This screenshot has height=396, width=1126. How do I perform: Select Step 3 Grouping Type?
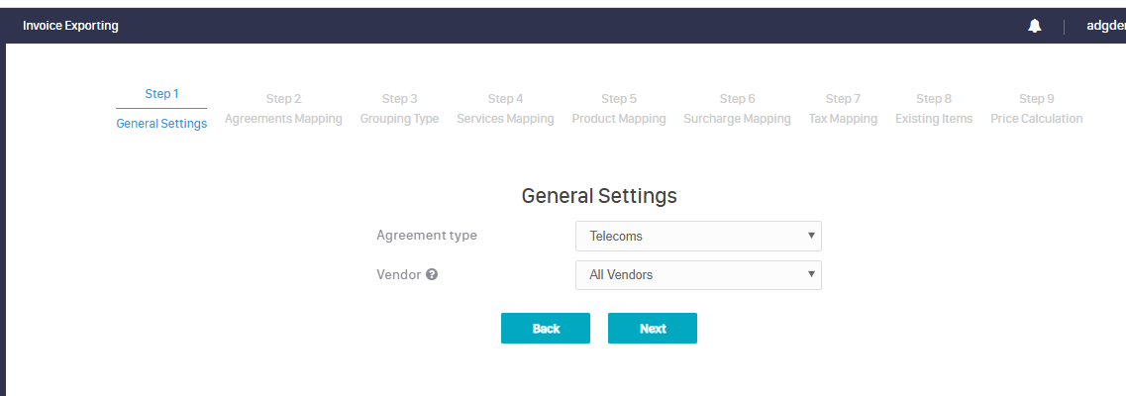tap(399, 109)
